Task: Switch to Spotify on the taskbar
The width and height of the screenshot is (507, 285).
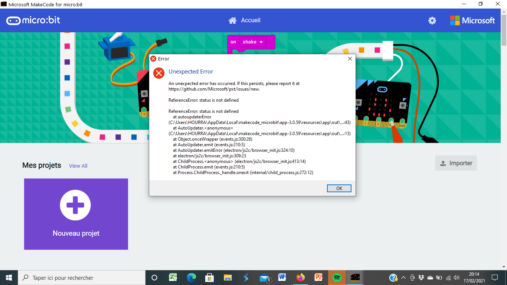Action: pyautogui.click(x=337, y=278)
